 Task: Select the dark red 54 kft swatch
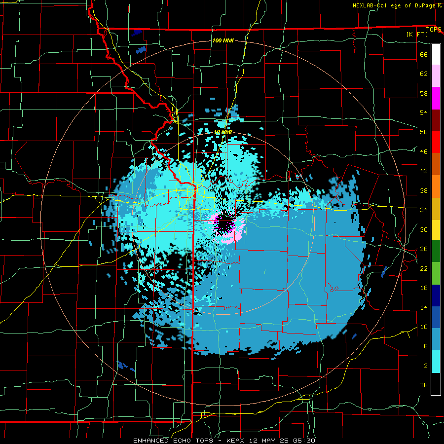[436, 120]
